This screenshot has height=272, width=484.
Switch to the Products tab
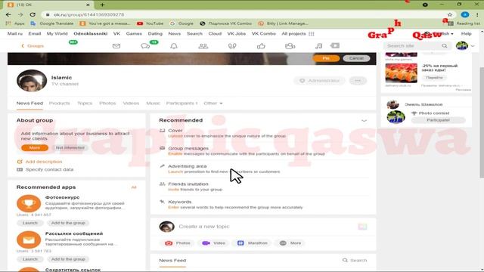(60, 104)
